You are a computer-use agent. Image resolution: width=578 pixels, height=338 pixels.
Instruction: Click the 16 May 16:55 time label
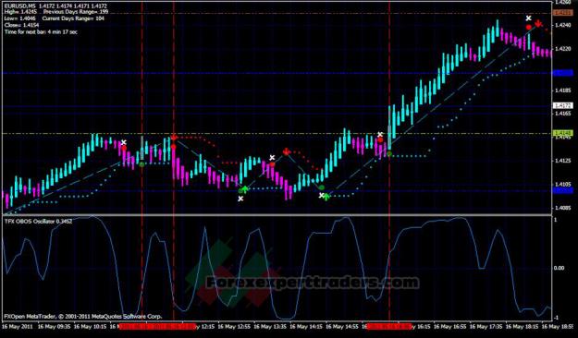[x=449, y=327]
